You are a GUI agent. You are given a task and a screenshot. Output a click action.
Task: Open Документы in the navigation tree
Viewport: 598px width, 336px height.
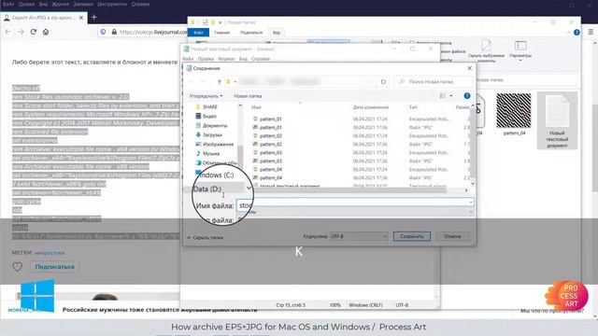click(214, 125)
